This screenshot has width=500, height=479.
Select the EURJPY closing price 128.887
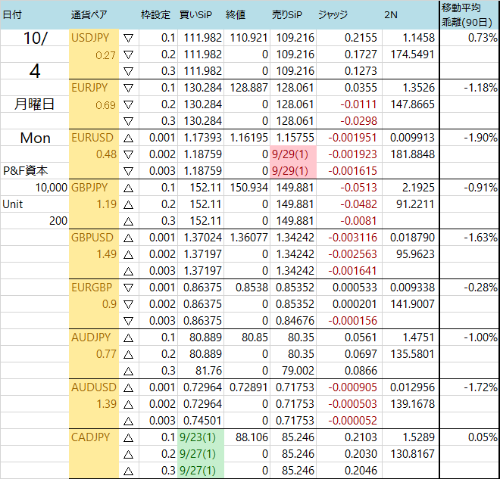pyautogui.click(x=248, y=88)
